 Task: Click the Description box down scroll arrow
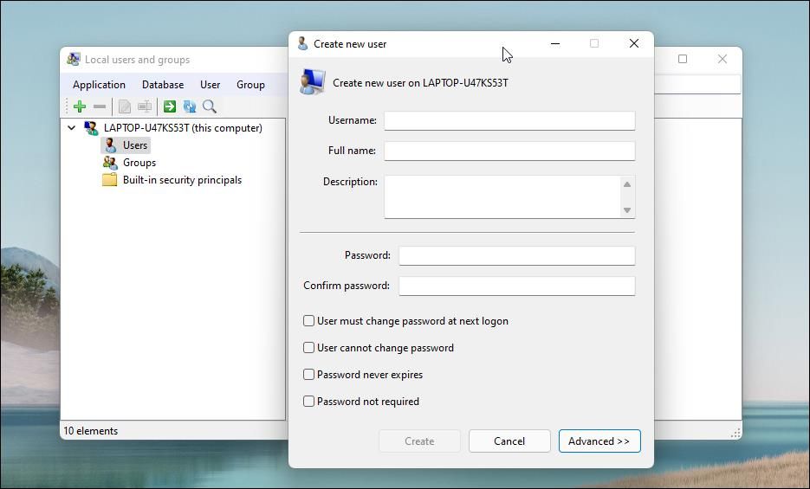(627, 210)
